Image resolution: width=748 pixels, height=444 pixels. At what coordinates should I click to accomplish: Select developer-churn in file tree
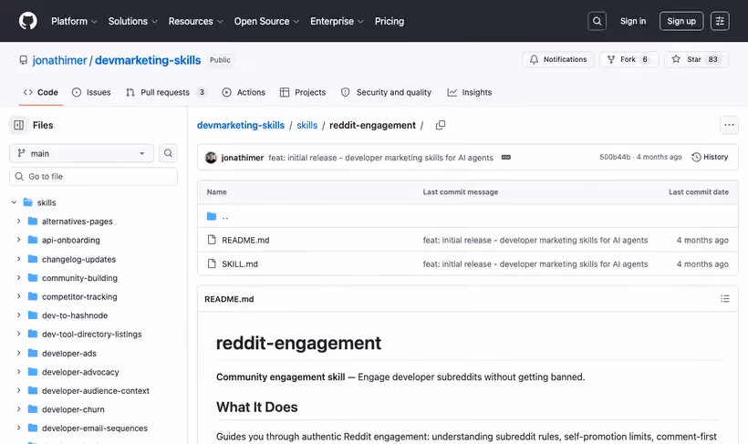pyautogui.click(x=73, y=409)
